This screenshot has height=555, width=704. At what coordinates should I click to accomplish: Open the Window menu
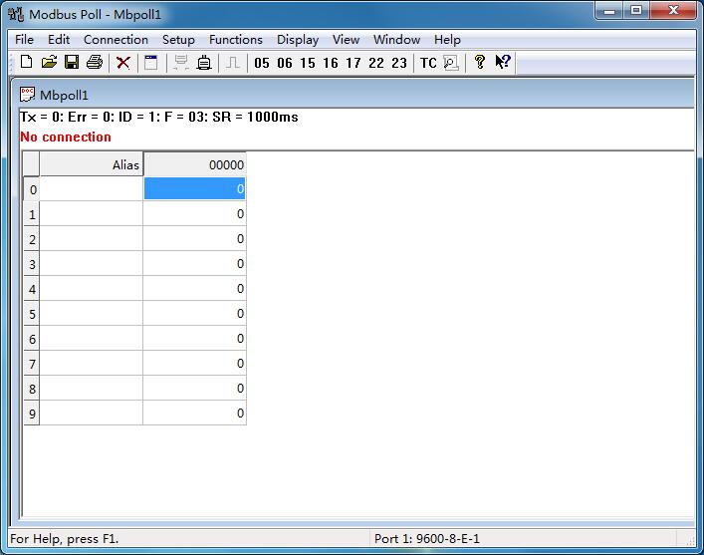pos(397,40)
